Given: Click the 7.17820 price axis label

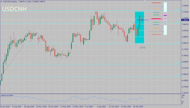Looking at the screenshot, I should tap(185, 12).
